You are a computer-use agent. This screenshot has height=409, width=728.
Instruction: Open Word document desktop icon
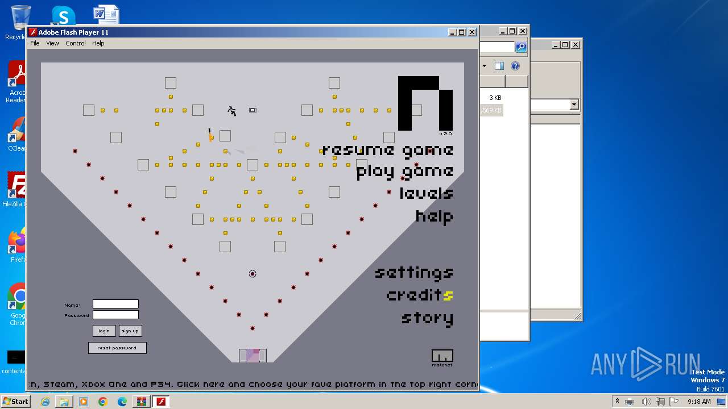click(x=106, y=16)
